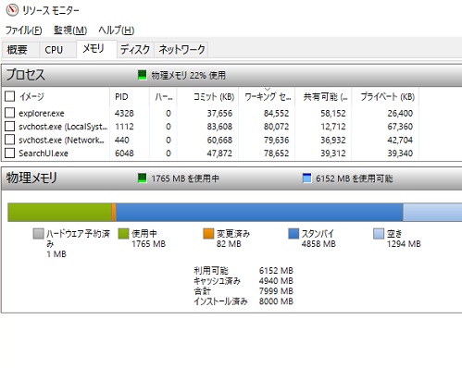The height and width of the screenshot is (368, 462).
Task: Click PID value 4328
Action: coord(124,114)
